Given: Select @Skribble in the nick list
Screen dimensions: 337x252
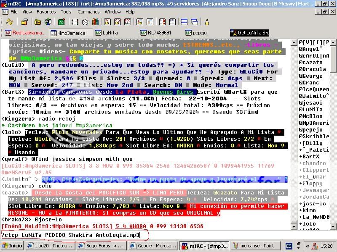Looking at the screenshot, I should [314, 136].
